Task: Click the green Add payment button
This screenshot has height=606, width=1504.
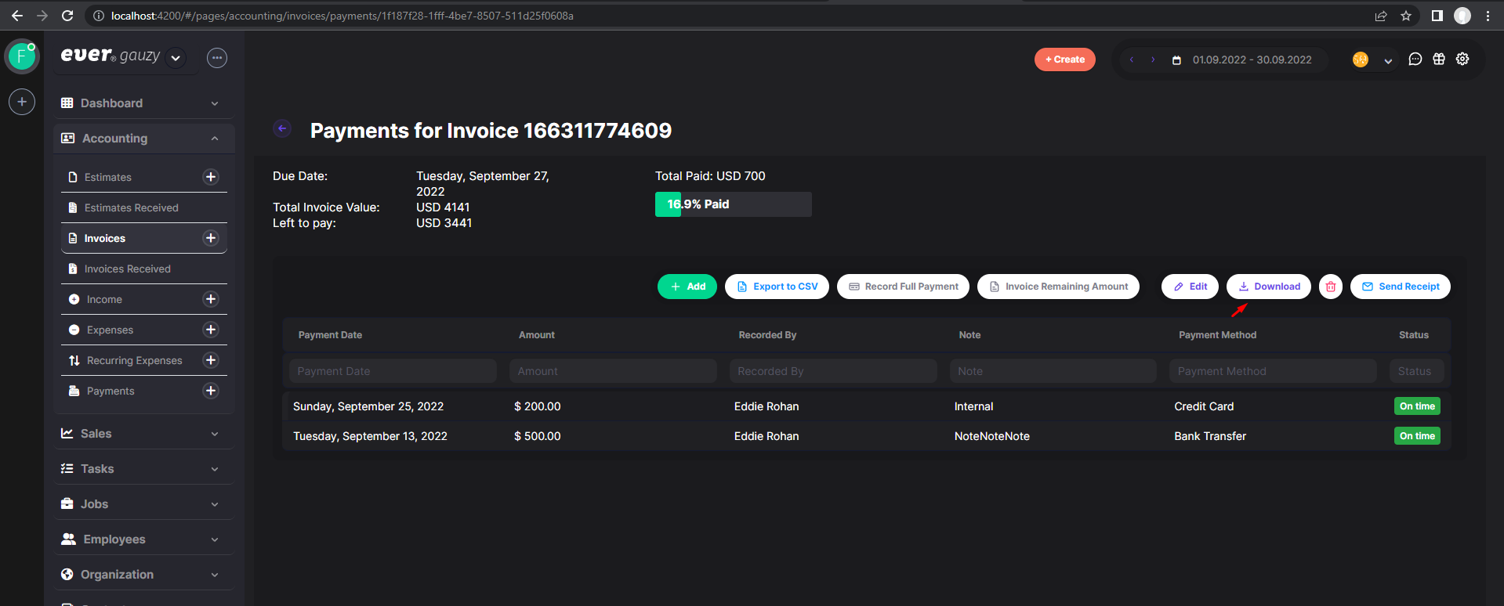Action: (x=687, y=287)
